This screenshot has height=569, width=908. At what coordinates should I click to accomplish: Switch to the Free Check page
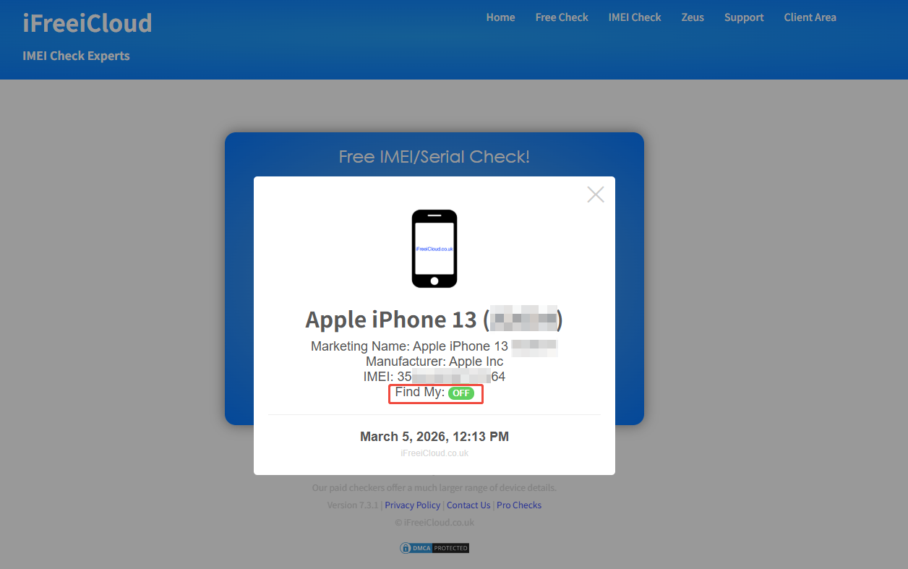562,17
